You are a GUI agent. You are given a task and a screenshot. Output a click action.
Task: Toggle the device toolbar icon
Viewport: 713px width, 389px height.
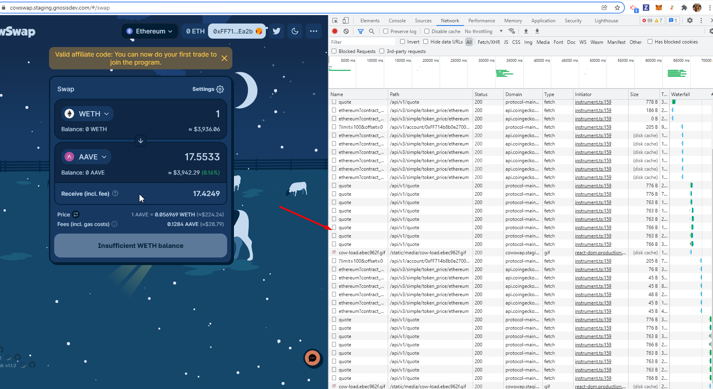346,20
